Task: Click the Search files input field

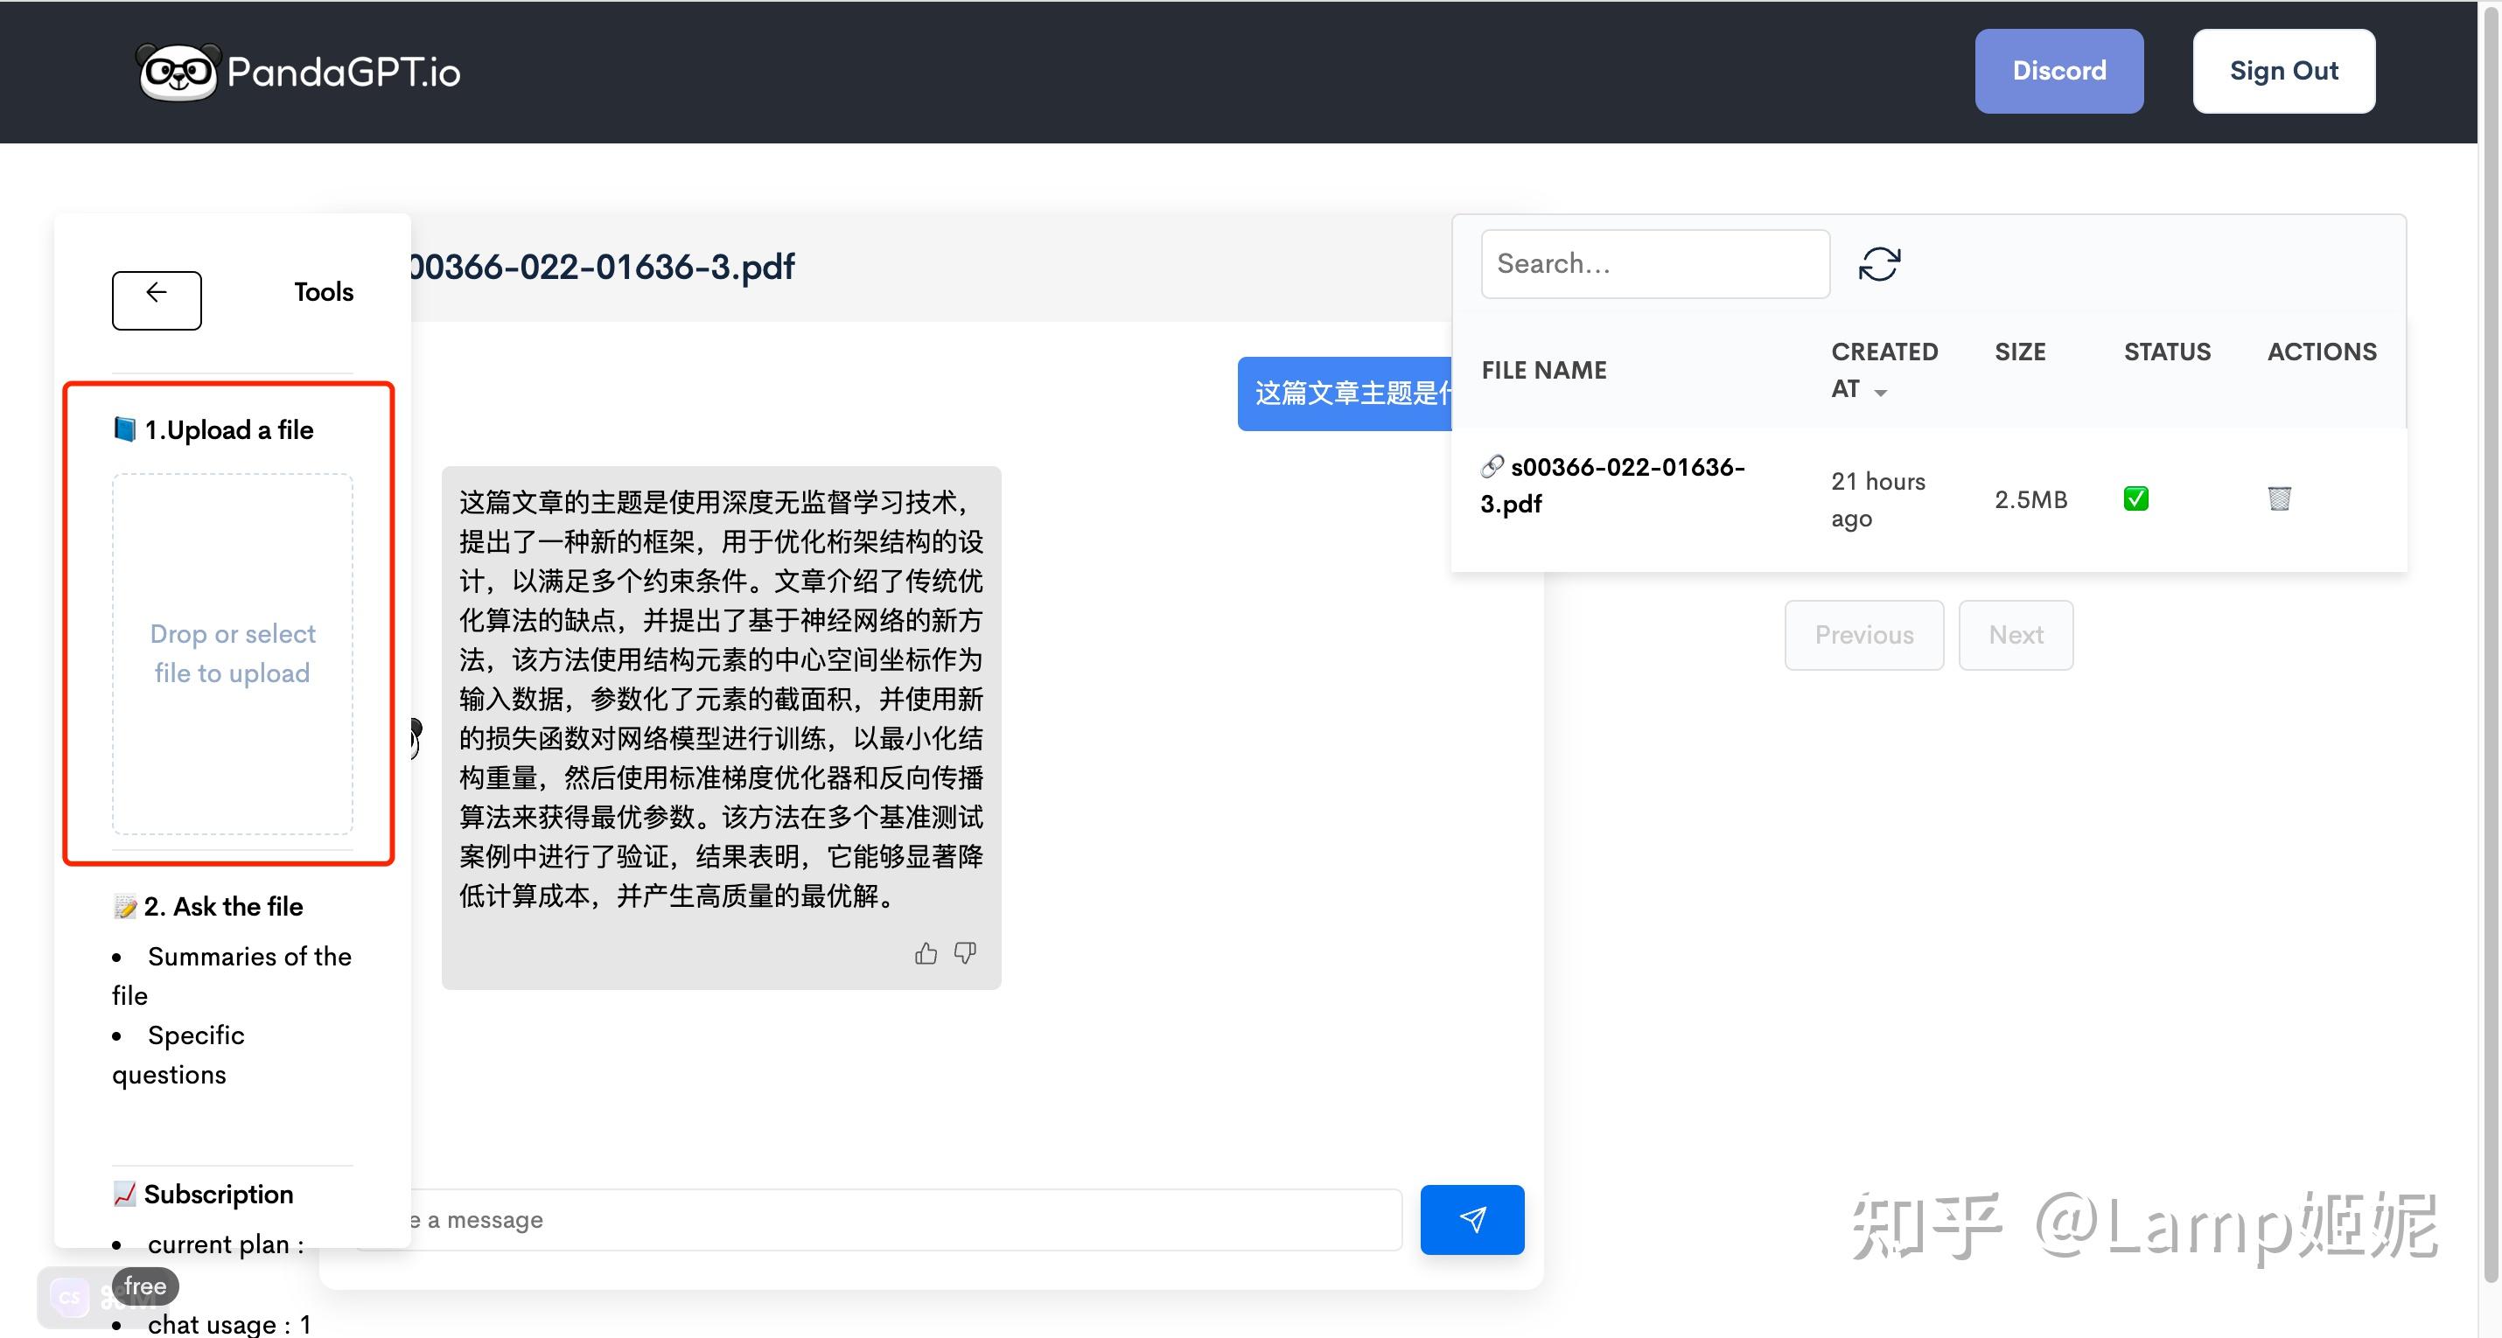Action: coord(1654,263)
